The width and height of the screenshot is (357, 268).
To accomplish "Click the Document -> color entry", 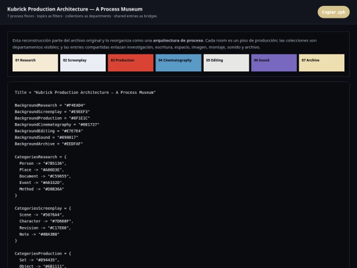I will click(x=45, y=176).
